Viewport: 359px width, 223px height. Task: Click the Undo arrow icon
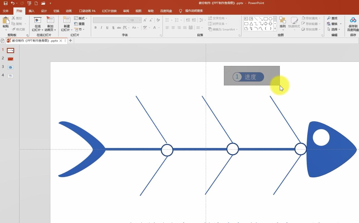point(13,3)
